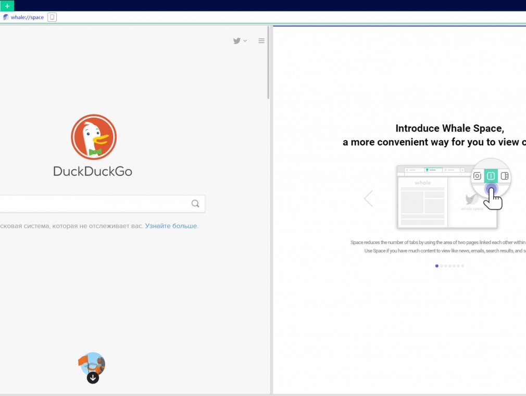Image resolution: width=526 pixels, height=396 pixels.
Task: Click the whale://space address text
Action: pos(27,18)
